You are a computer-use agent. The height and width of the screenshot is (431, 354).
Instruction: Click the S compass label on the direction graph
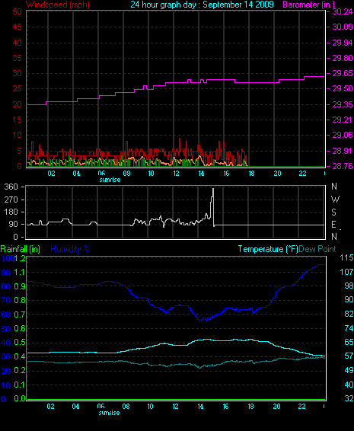[333, 212]
